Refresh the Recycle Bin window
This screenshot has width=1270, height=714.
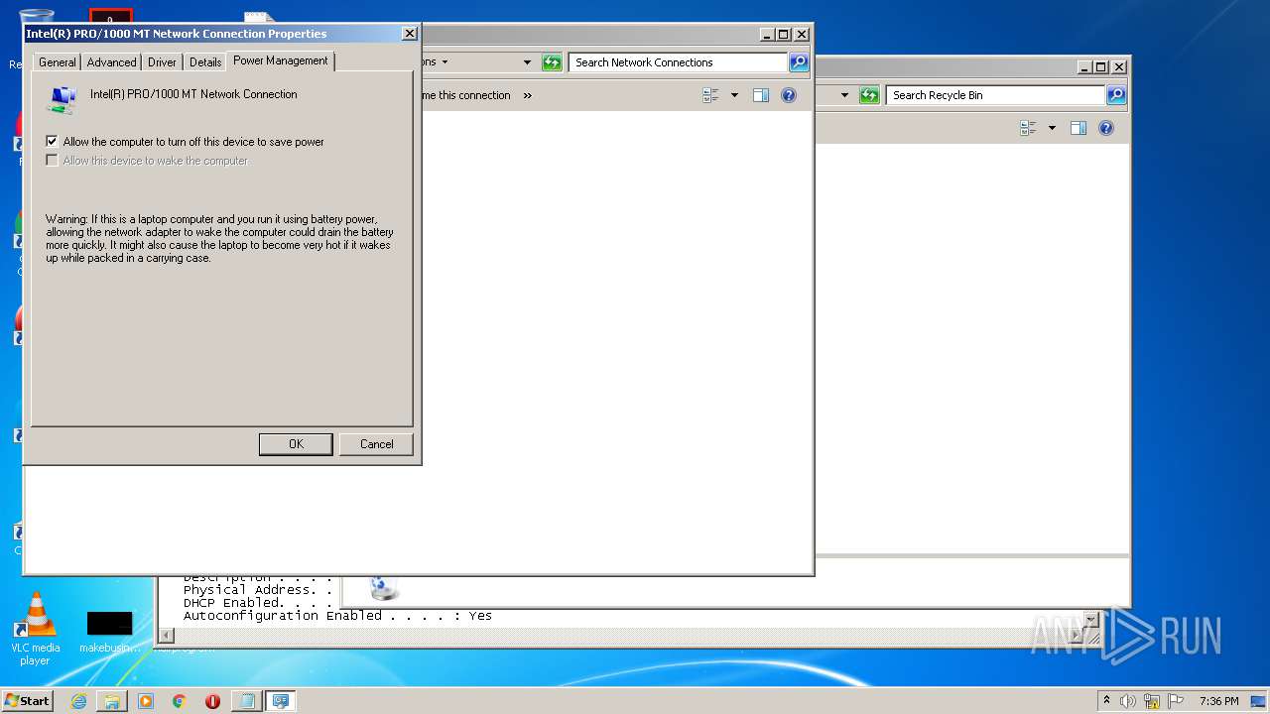869,95
